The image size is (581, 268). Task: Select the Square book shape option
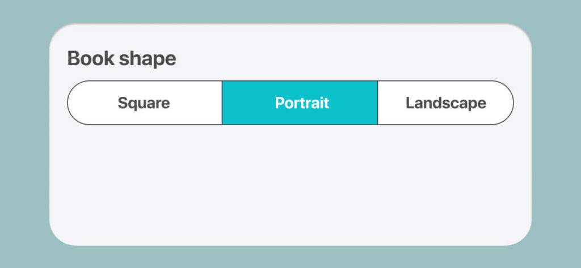144,103
